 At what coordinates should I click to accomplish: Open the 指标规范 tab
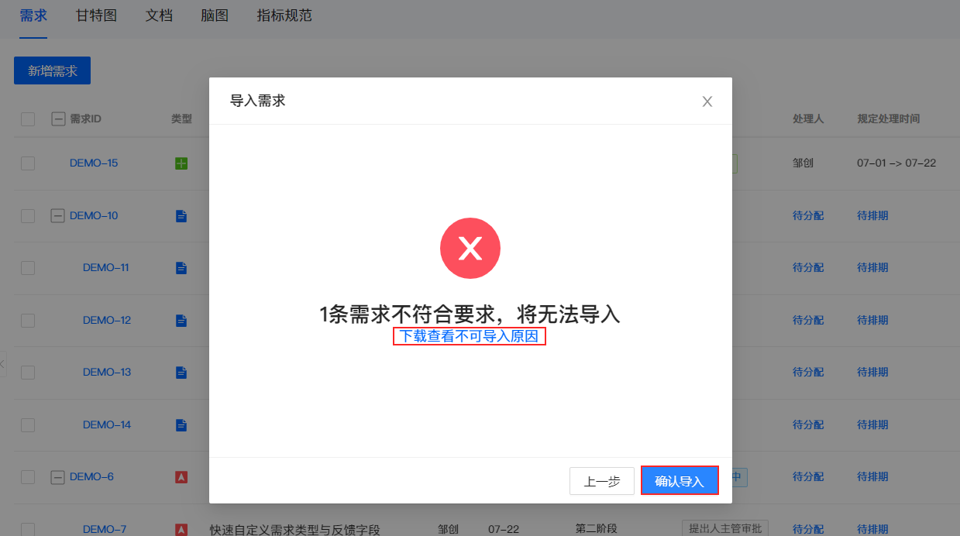coord(284,15)
